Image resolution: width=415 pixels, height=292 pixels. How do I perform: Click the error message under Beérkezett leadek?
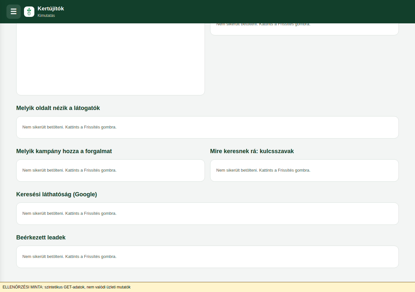tap(69, 257)
